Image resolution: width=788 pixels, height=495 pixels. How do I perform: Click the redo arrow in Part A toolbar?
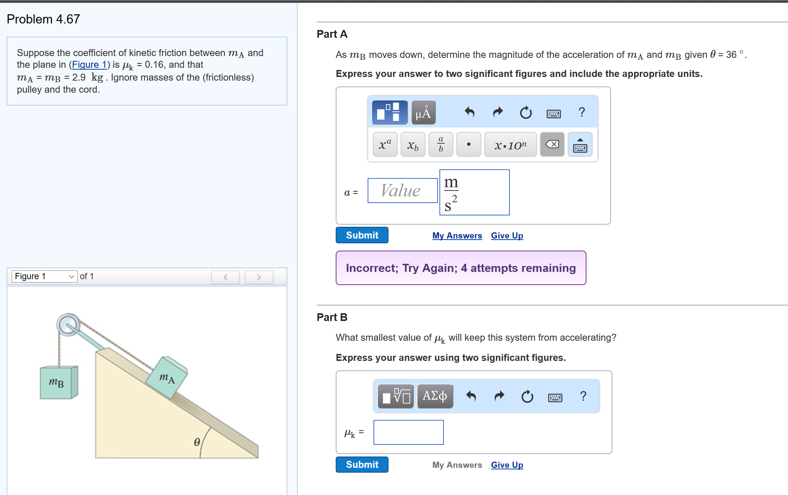498,112
